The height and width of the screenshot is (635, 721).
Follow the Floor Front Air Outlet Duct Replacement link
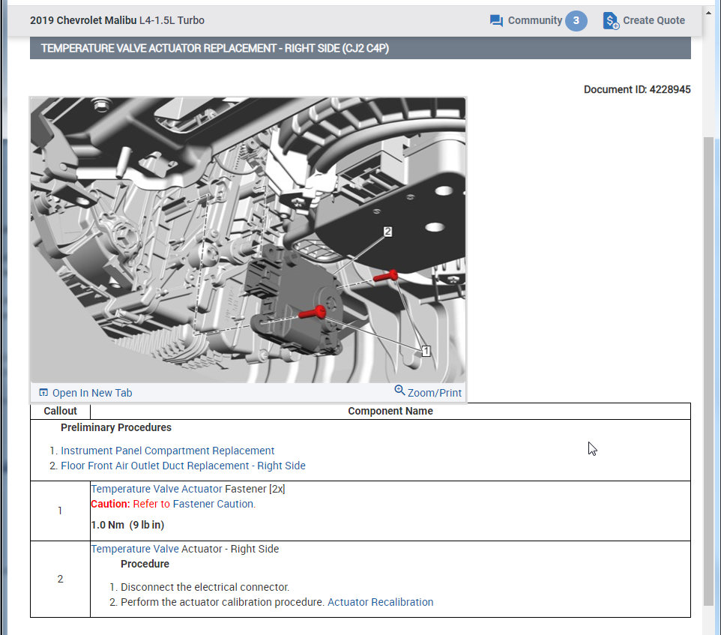[183, 466]
